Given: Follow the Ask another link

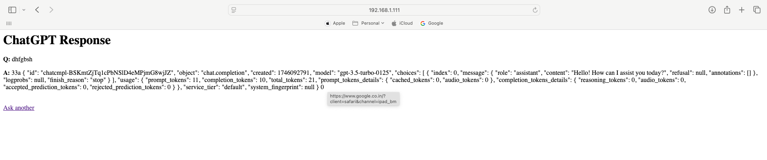Looking at the screenshot, I should coord(19,108).
